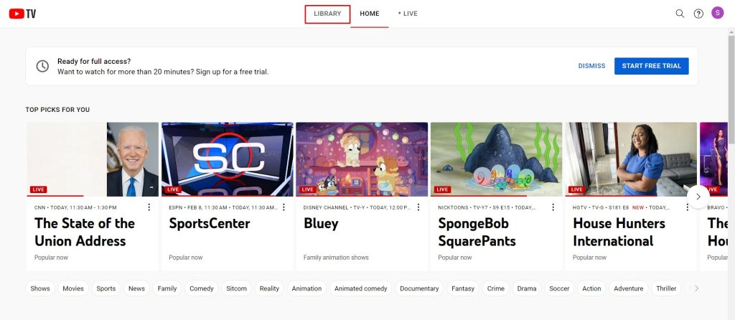
Task: Select the Thriller genre chip
Action: (x=666, y=288)
